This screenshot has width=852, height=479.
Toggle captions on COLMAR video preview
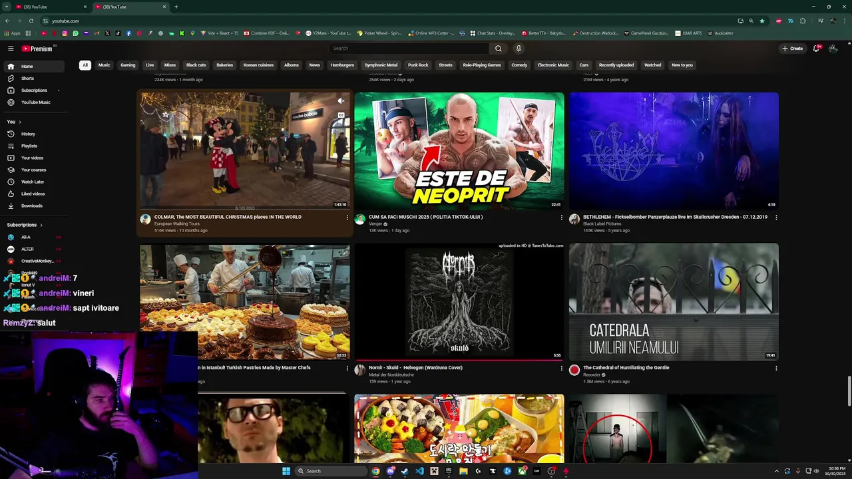[341, 115]
